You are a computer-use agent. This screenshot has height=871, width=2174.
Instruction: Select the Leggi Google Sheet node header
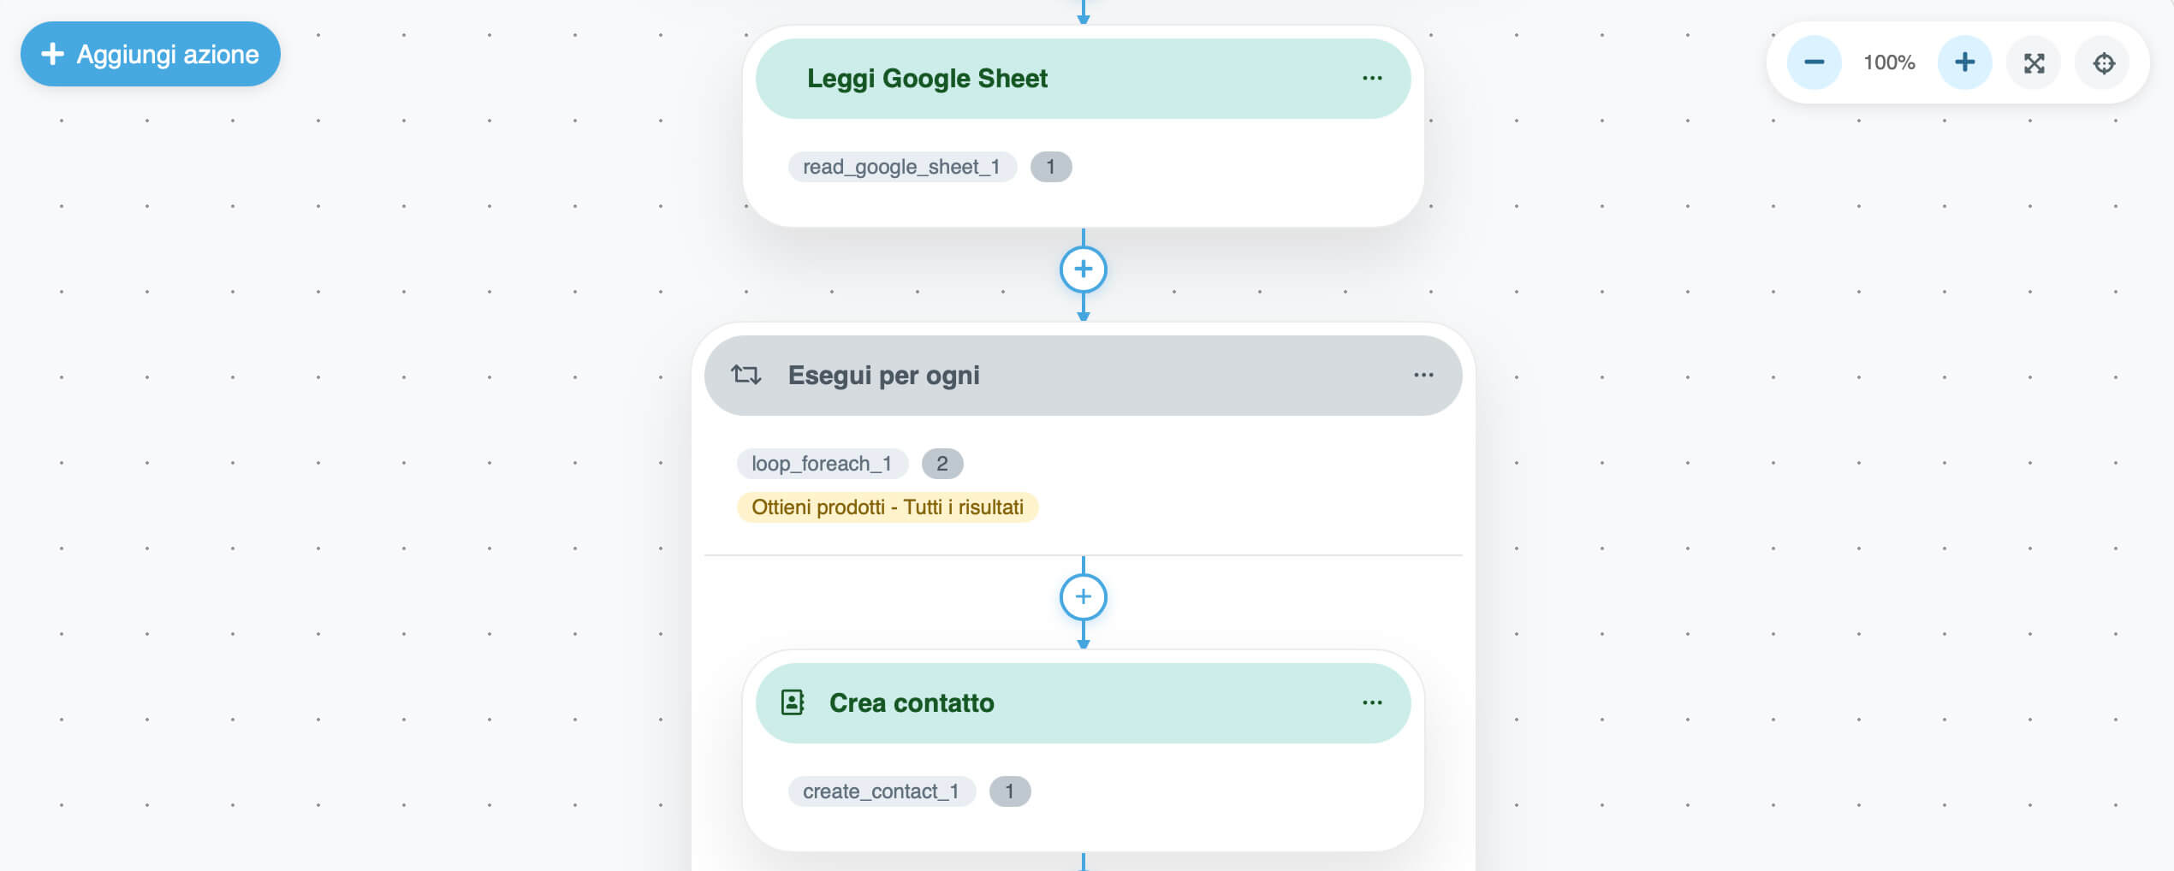coord(927,79)
